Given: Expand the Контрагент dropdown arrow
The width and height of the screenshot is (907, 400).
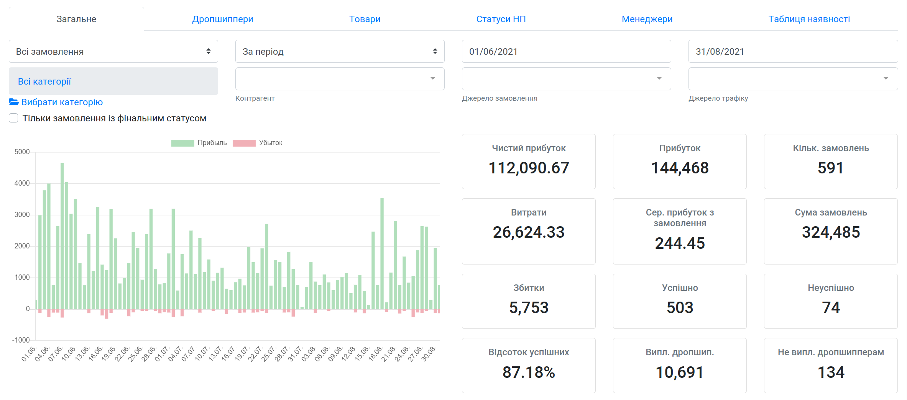Looking at the screenshot, I should [433, 78].
